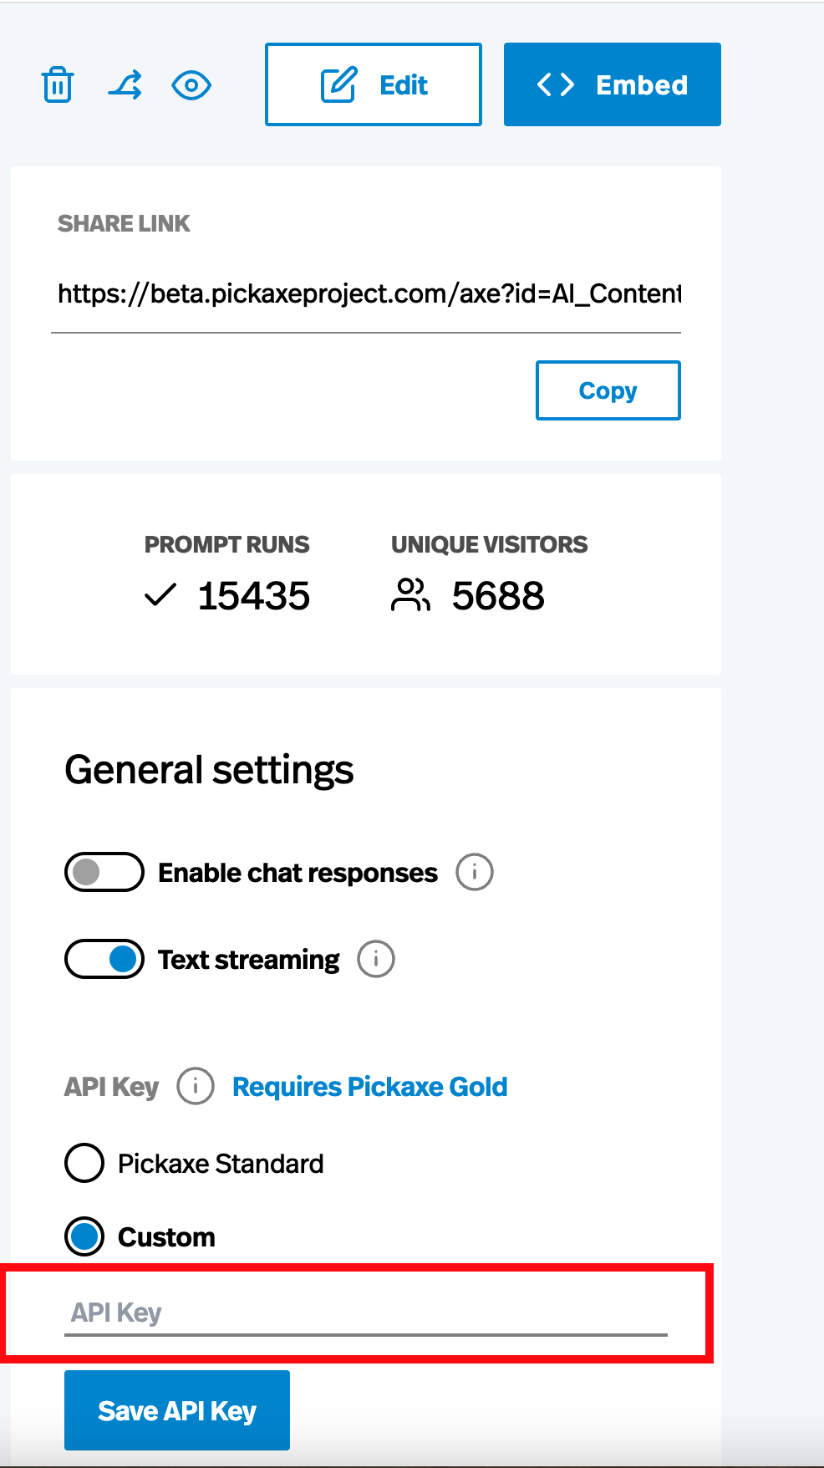
Task: Select the Custom radio option
Action: click(84, 1236)
